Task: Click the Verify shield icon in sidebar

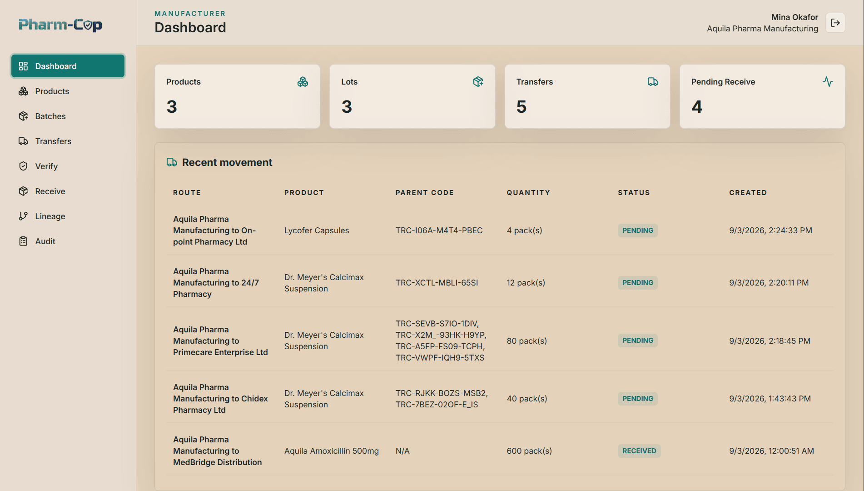Action: tap(23, 166)
